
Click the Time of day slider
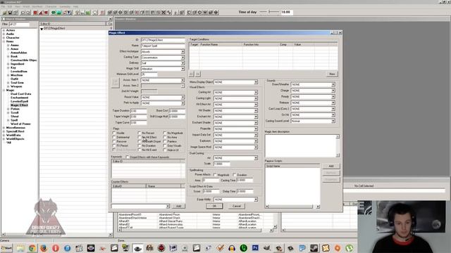[x=269, y=12]
